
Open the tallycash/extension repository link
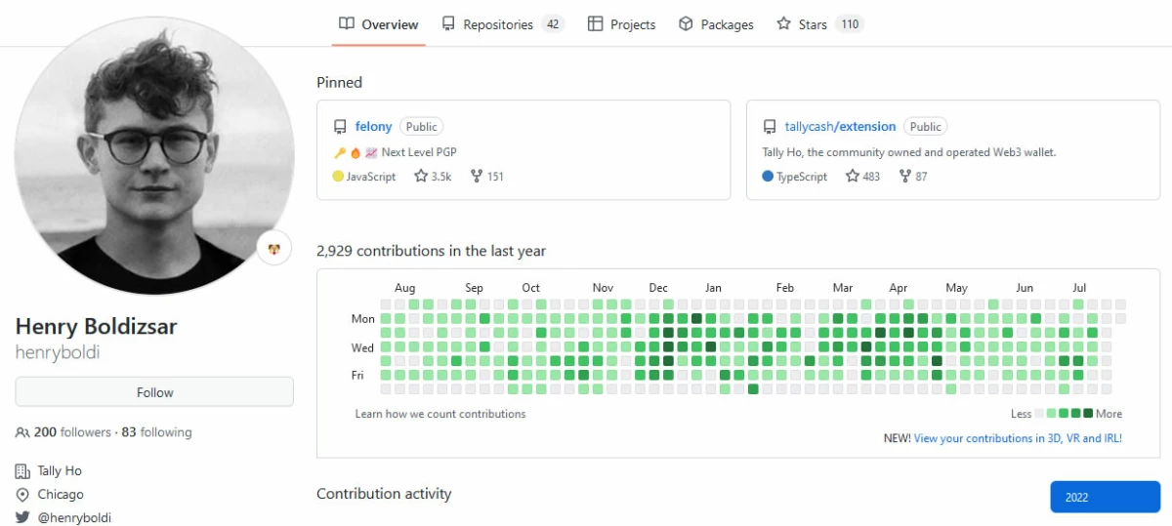point(840,126)
